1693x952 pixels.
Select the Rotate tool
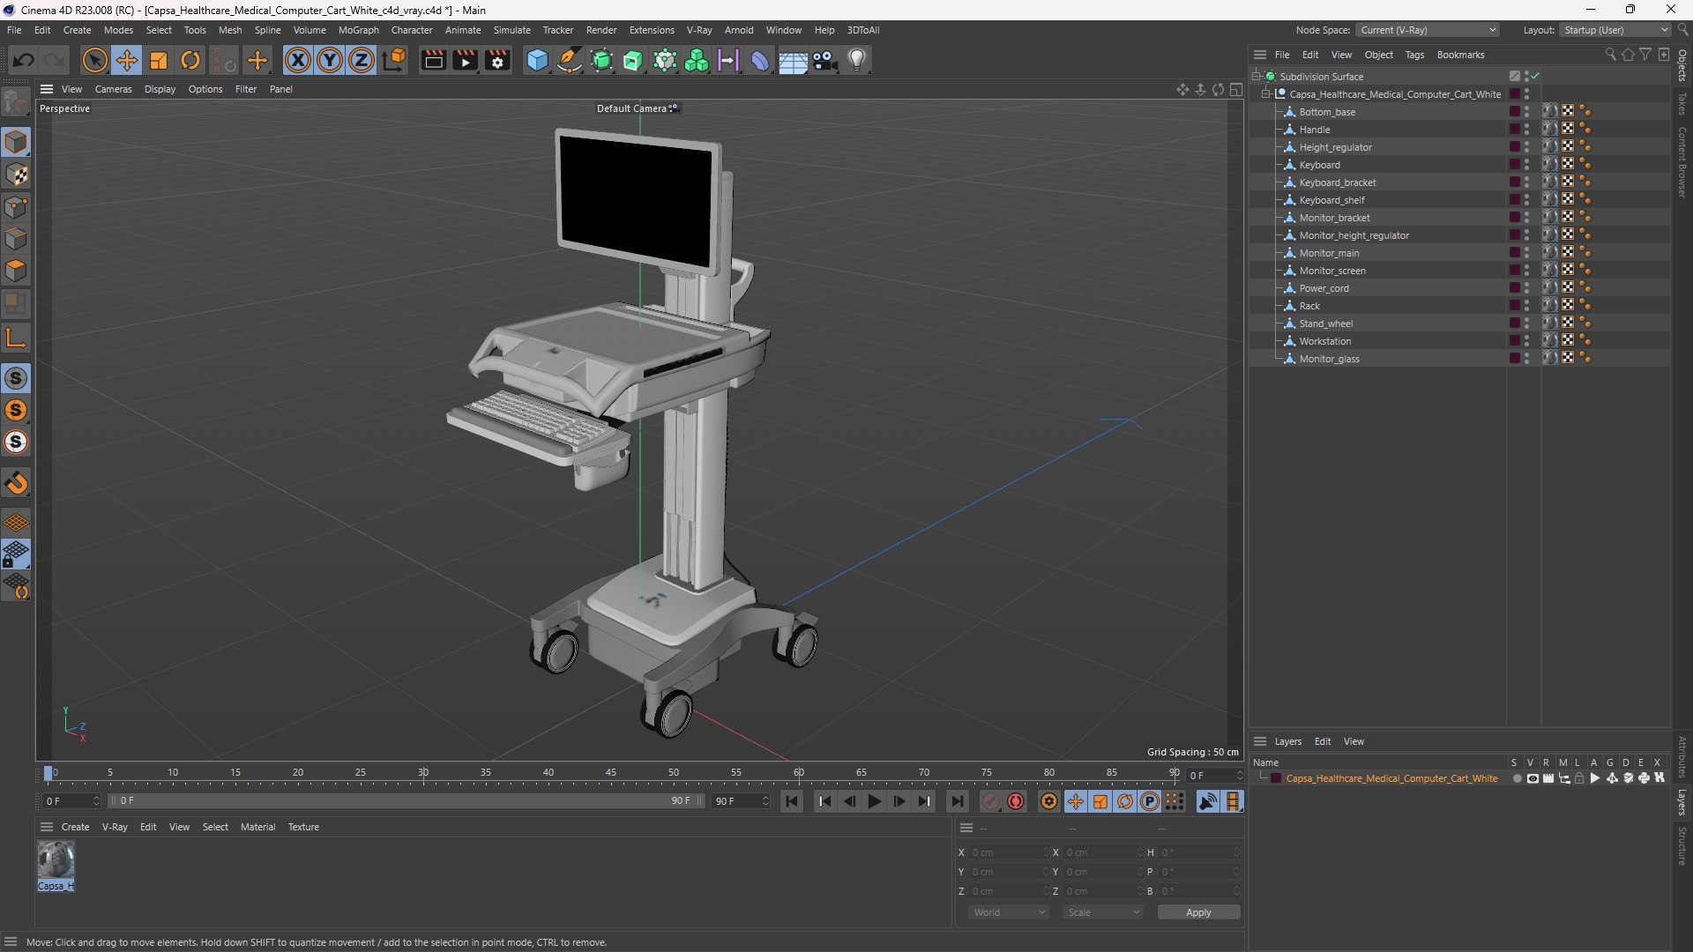coord(190,60)
